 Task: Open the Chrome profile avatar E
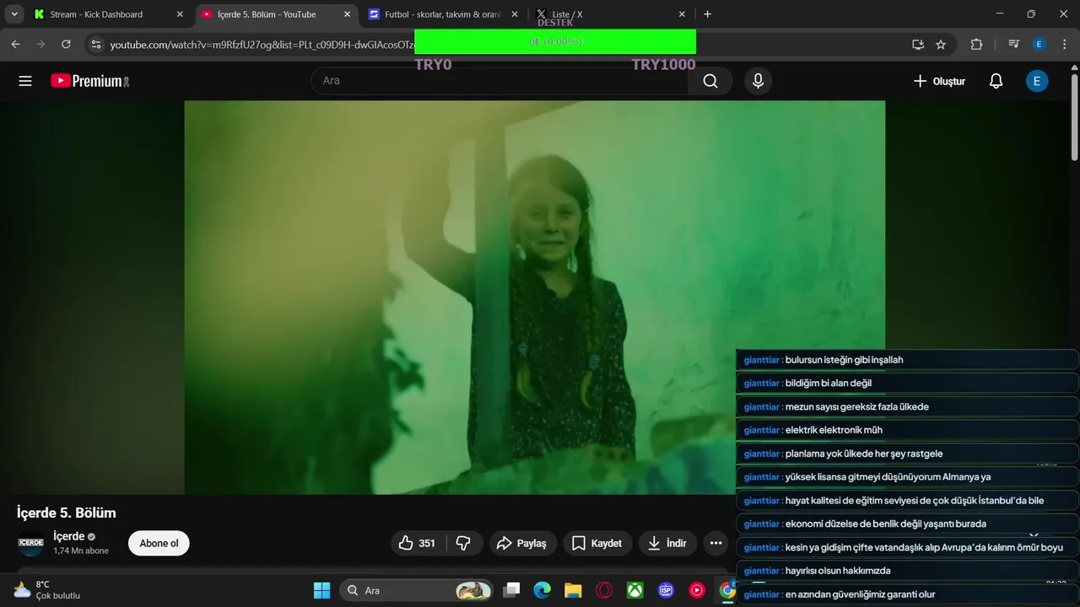point(1039,44)
